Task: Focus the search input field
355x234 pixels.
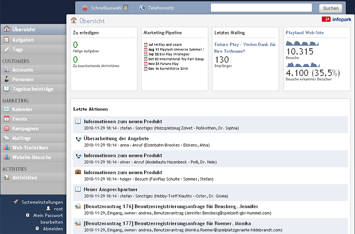Action: [x=261, y=8]
